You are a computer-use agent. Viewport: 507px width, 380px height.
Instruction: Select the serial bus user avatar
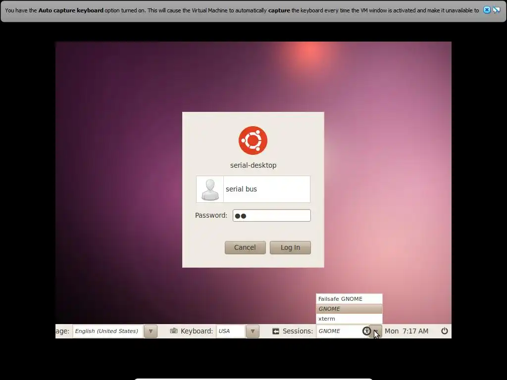click(210, 190)
